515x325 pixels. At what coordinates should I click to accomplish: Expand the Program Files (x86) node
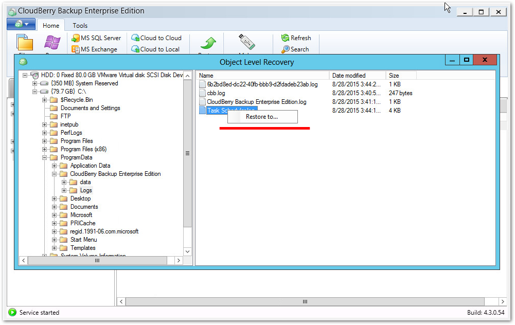[x=44, y=149]
